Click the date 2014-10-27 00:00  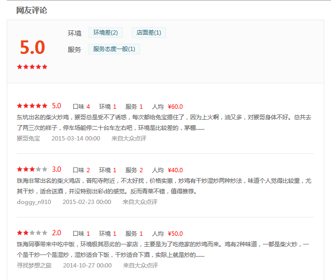88,266
